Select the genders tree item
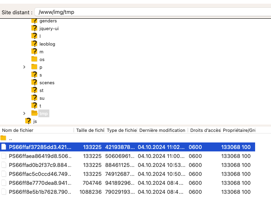This screenshot has height=197, width=271. click(48, 21)
